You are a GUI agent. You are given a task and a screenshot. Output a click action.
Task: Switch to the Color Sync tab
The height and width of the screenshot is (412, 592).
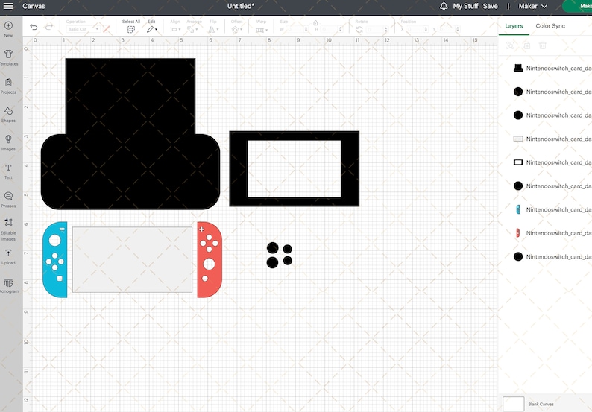coord(550,25)
